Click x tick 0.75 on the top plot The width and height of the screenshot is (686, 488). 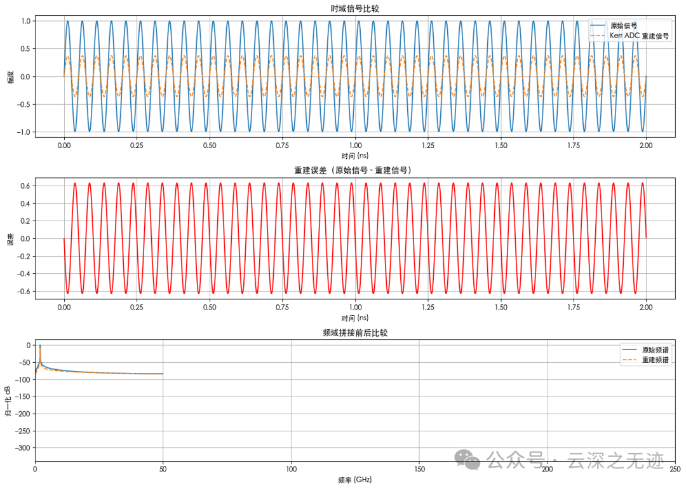click(282, 146)
